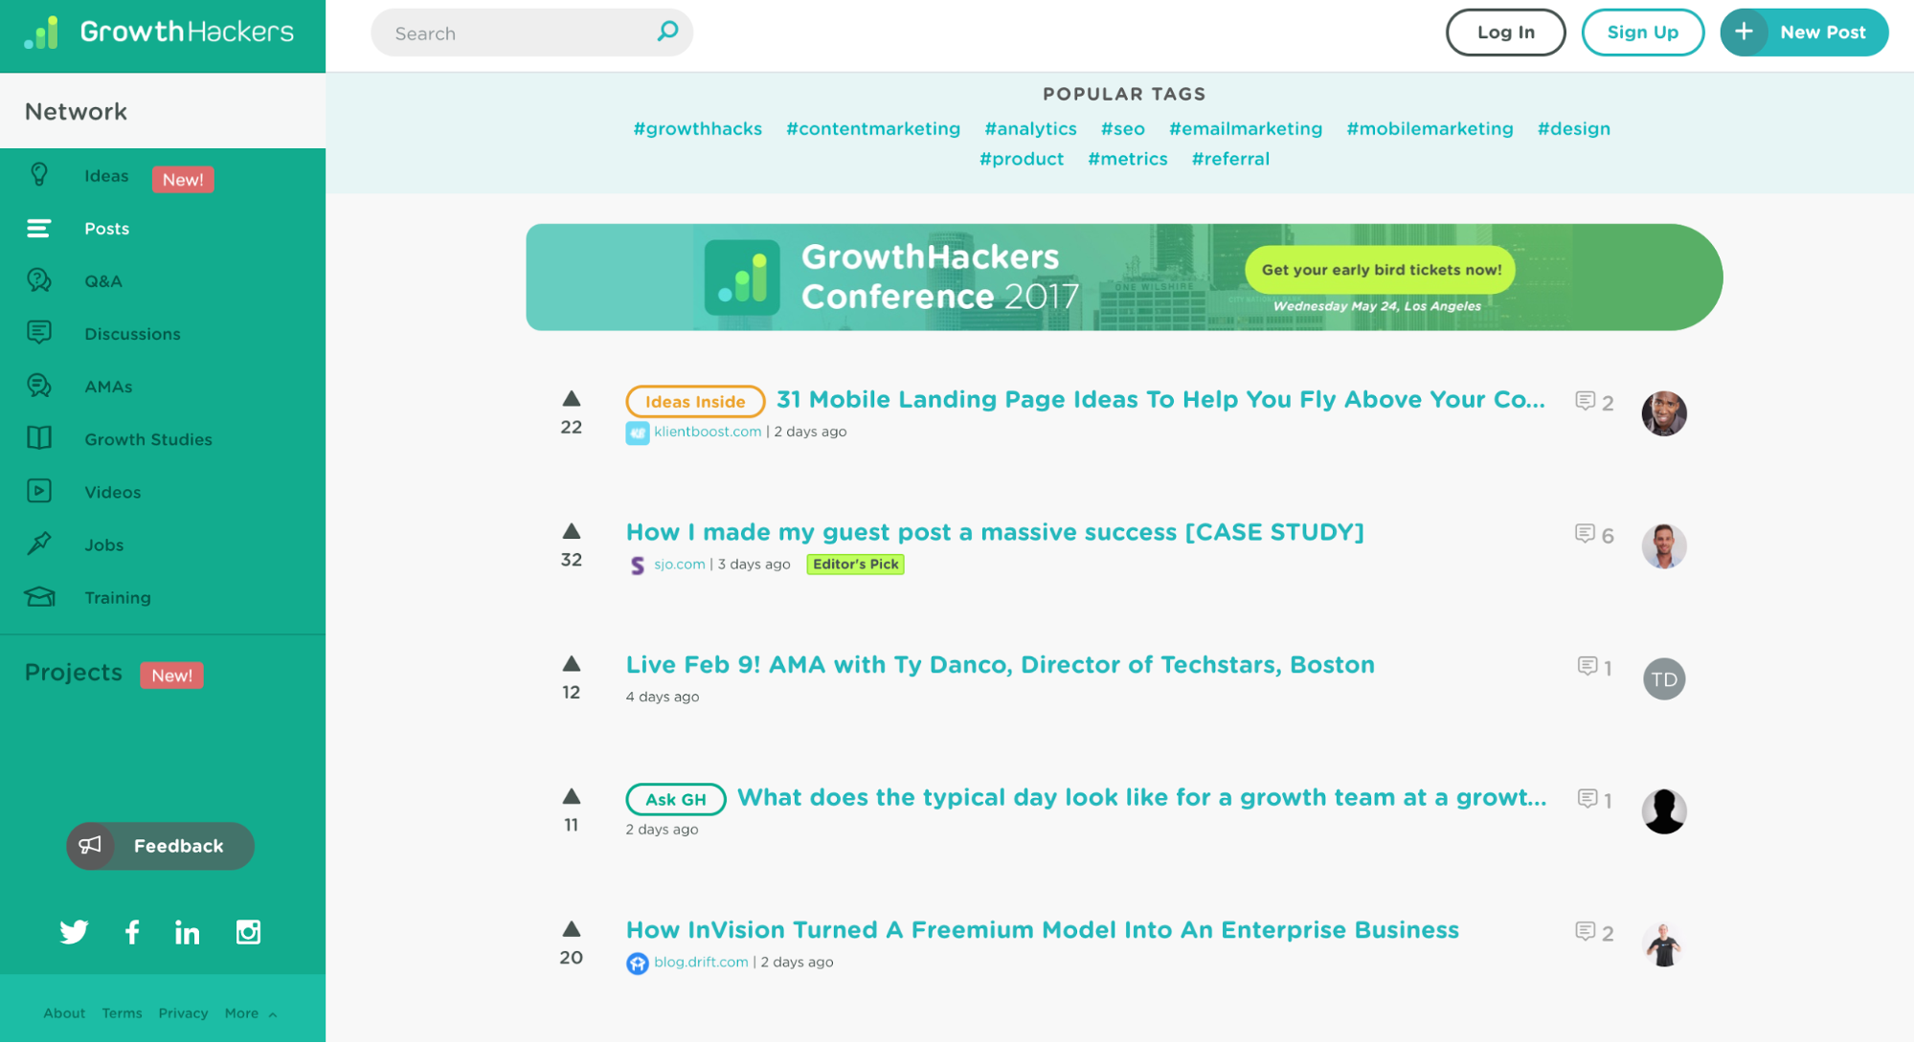1914x1043 pixels.
Task: Click the Posts lines icon
Action: tap(39, 228)
